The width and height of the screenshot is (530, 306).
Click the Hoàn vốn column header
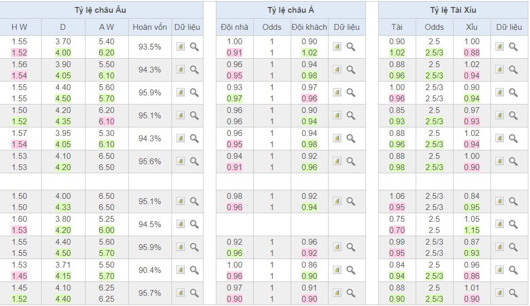point(150,27)
